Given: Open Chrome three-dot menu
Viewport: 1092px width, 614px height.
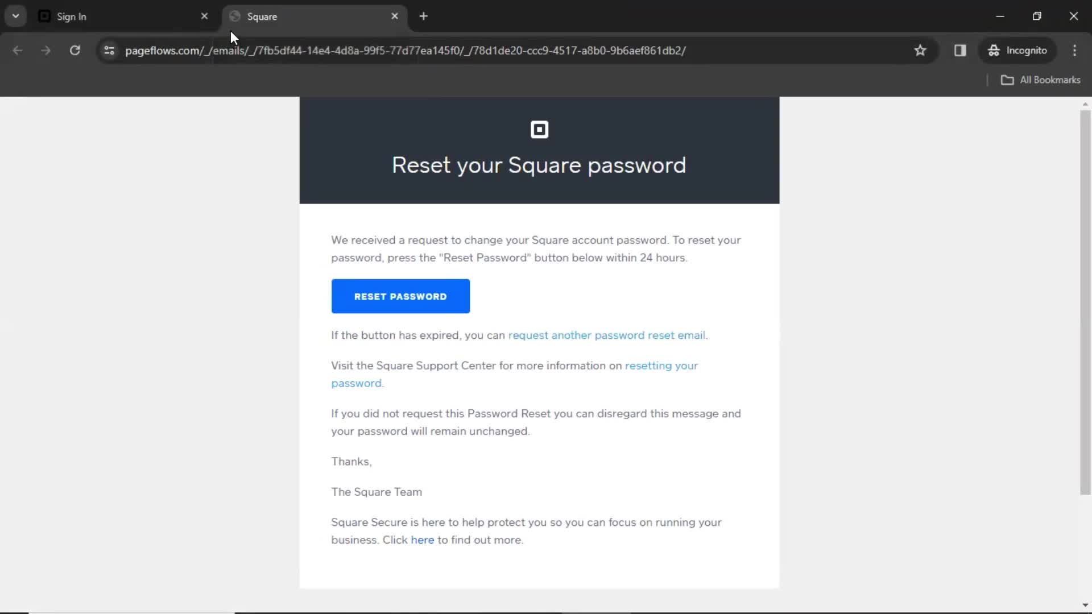Looking at the screenshot, I should [x=1074, y=51].
